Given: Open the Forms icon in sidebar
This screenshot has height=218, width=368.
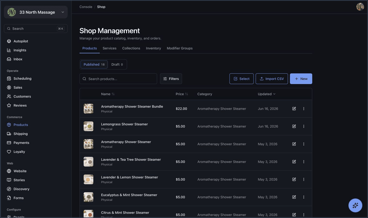Looking at the screenshot, I should pyautogui.click(x=9, y=198).
